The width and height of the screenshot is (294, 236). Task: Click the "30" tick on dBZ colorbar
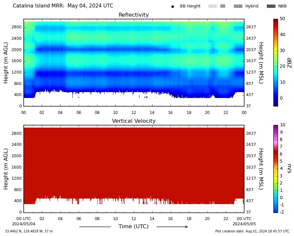click(282, 50)
